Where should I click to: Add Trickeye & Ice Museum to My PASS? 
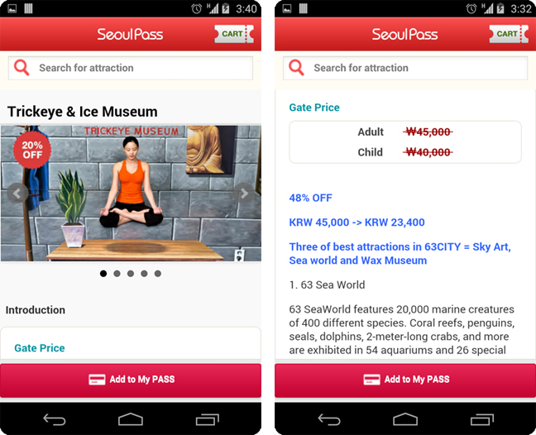click(x=131, y=380)
